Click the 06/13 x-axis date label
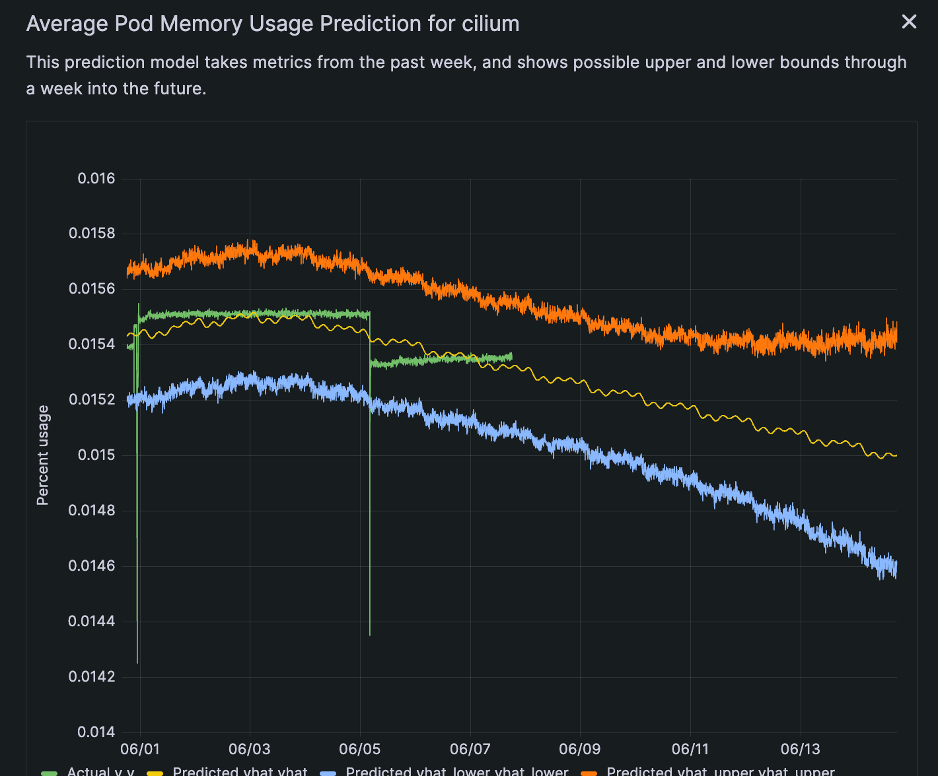The image size is (938, 776). 801,749
